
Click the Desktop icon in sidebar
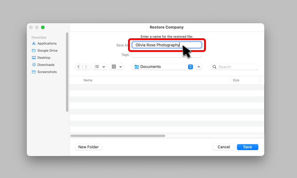tap(34, 58)
